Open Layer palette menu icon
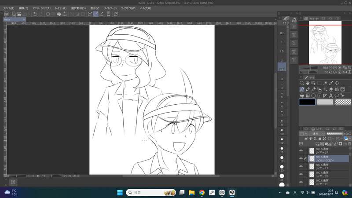The image size is (352, 198). [301, 128]
